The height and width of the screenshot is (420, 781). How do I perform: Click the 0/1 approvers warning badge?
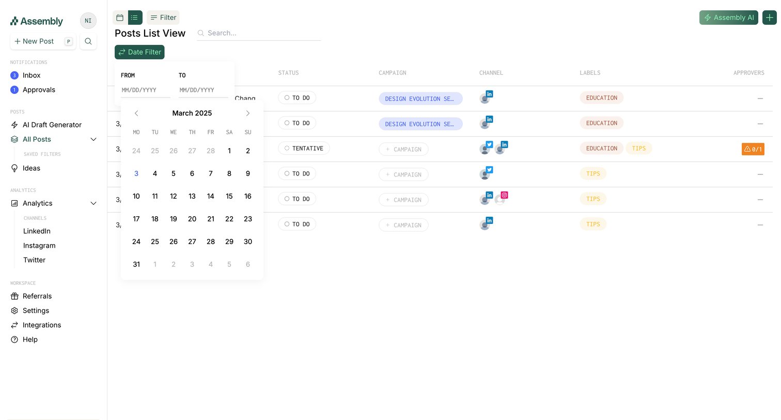(753, 149)
